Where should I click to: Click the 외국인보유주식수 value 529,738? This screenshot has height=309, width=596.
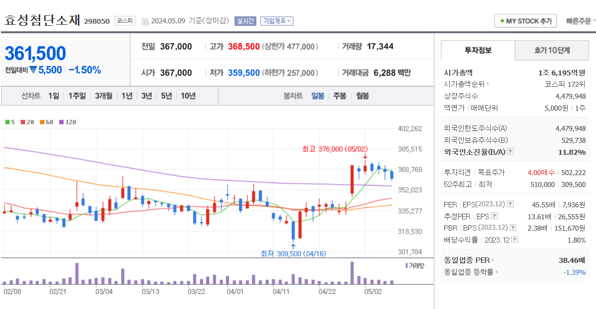click(573, 140)
